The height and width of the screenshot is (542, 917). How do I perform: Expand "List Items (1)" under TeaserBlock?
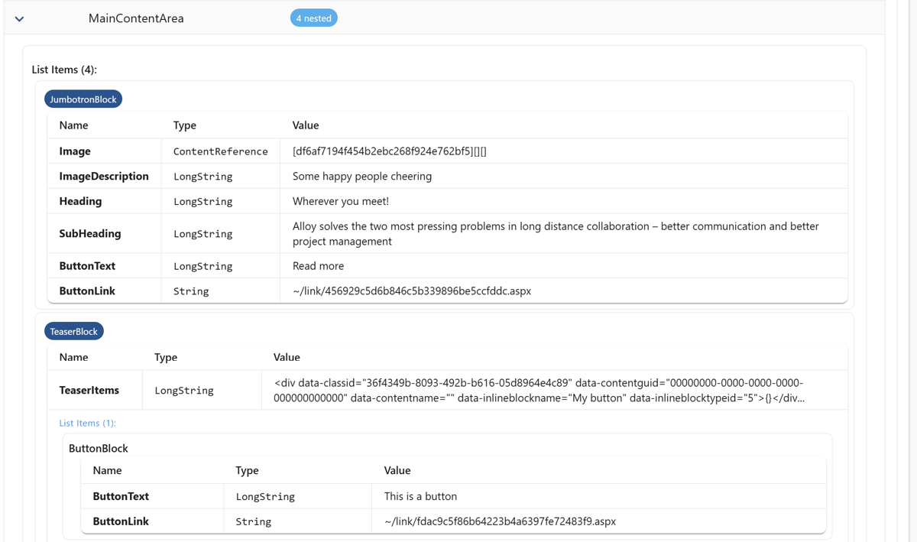(x=87, y=423)
